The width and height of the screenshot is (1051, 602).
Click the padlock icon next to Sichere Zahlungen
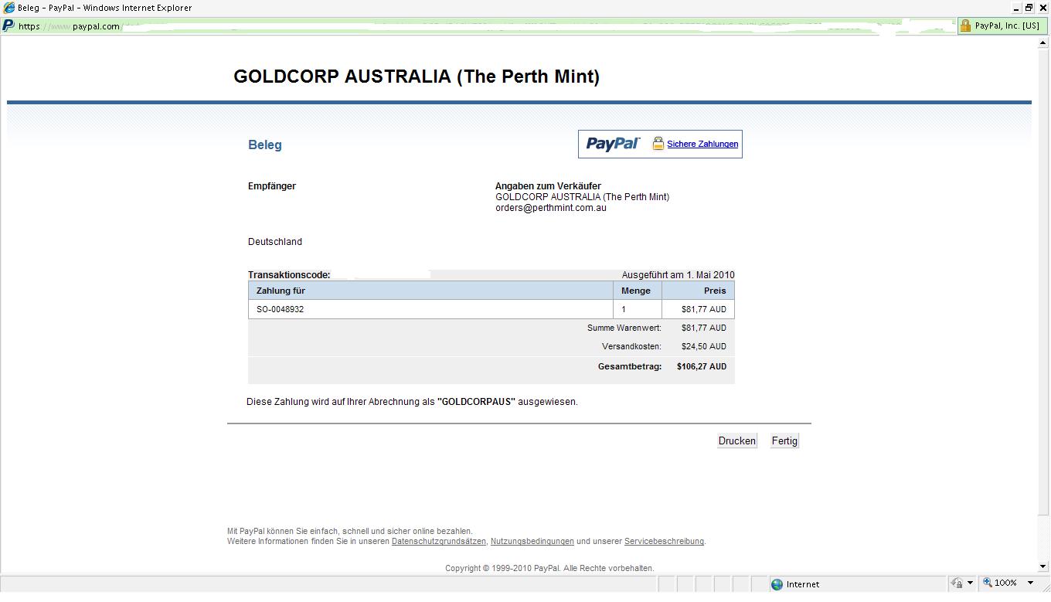[x=658, y=144]
